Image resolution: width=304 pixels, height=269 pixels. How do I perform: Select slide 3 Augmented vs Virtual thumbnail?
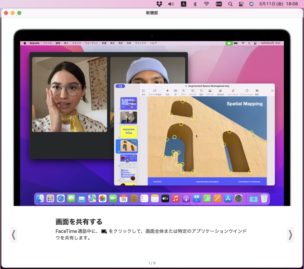[128, 132]
